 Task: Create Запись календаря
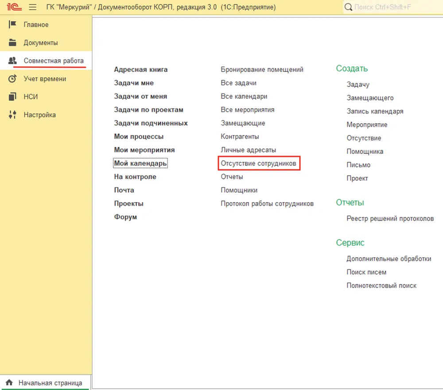(375, 111)
